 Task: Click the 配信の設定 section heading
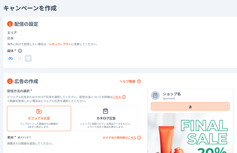click(26, 24)
